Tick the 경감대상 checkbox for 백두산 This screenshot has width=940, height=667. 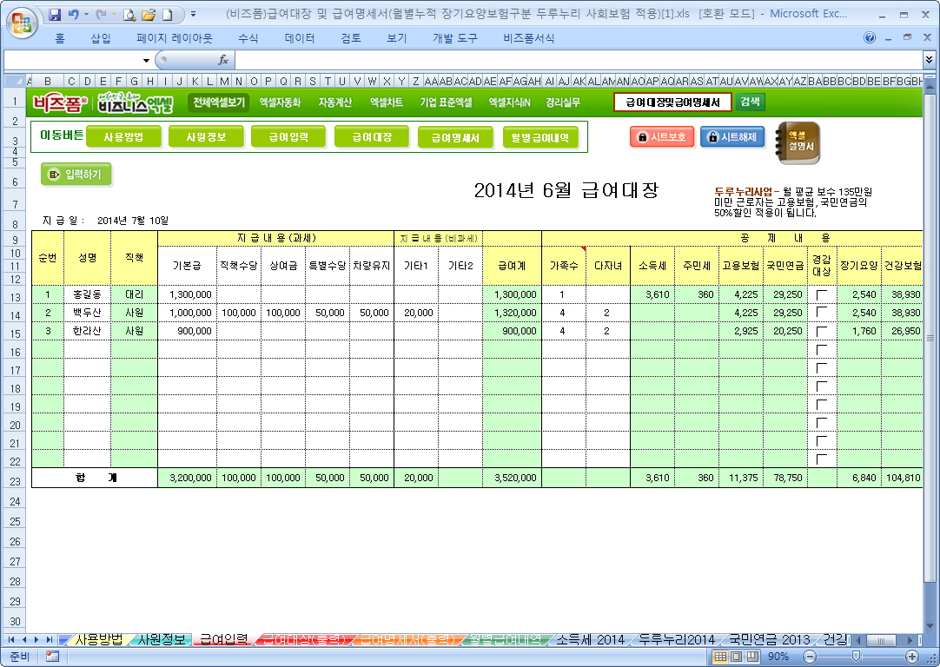pos(821,313)
